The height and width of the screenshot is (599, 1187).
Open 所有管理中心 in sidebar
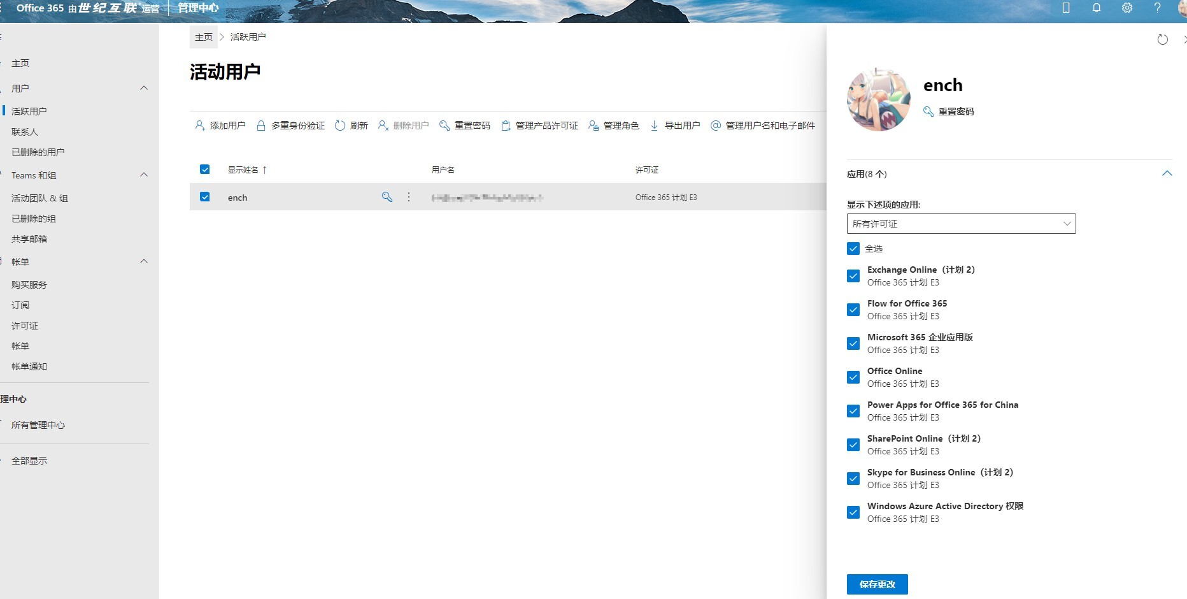[x=38, y=425]
